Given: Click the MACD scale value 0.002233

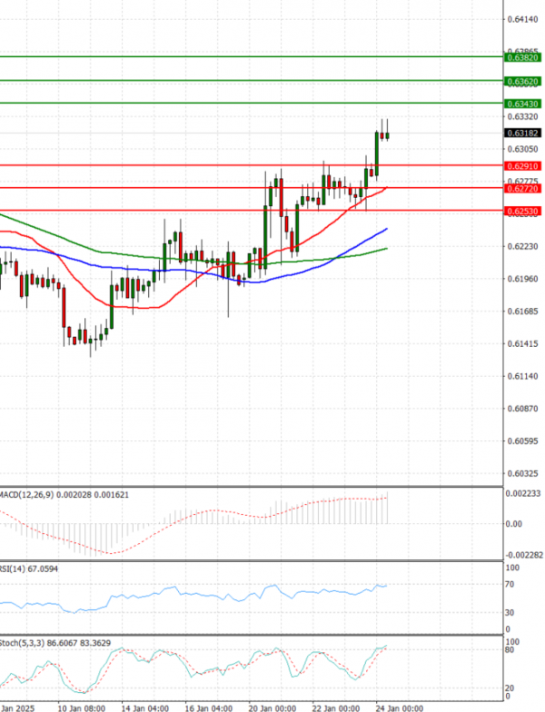Looking at the screenshot, I should (523, 494).
